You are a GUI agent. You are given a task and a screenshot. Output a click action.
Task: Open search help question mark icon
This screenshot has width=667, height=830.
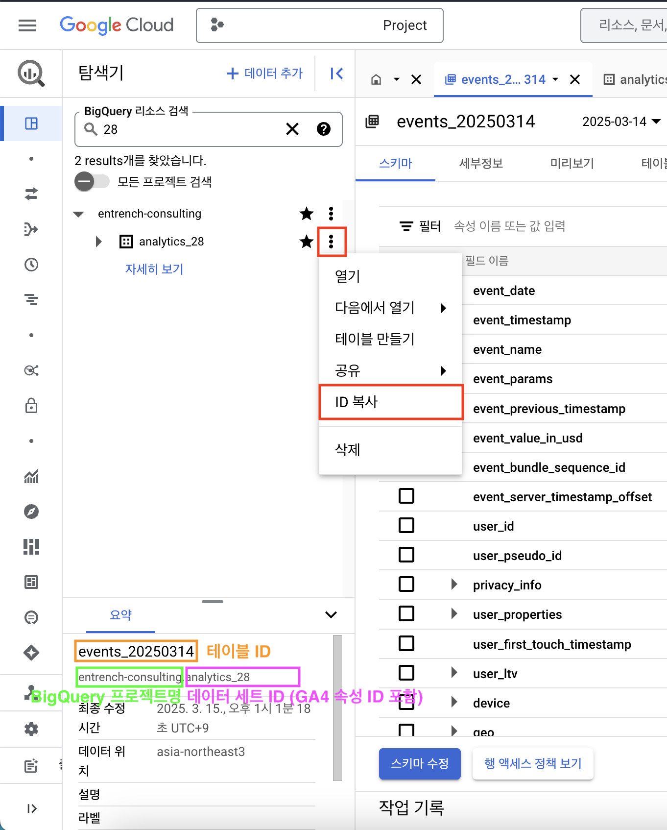(324, 129)
